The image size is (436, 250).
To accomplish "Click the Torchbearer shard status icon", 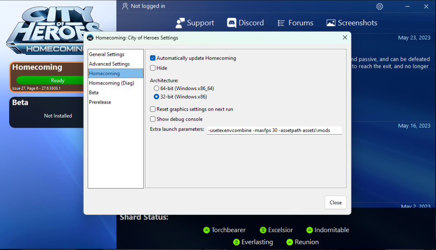I will 207,230.
